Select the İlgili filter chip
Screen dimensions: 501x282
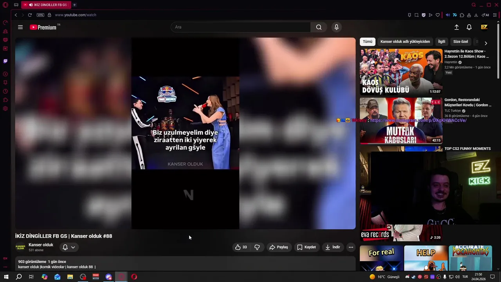click(x=442, y=42)
